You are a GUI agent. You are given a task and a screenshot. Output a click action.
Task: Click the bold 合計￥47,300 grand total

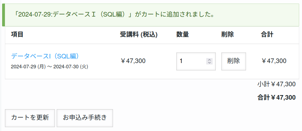click(276, 98)
